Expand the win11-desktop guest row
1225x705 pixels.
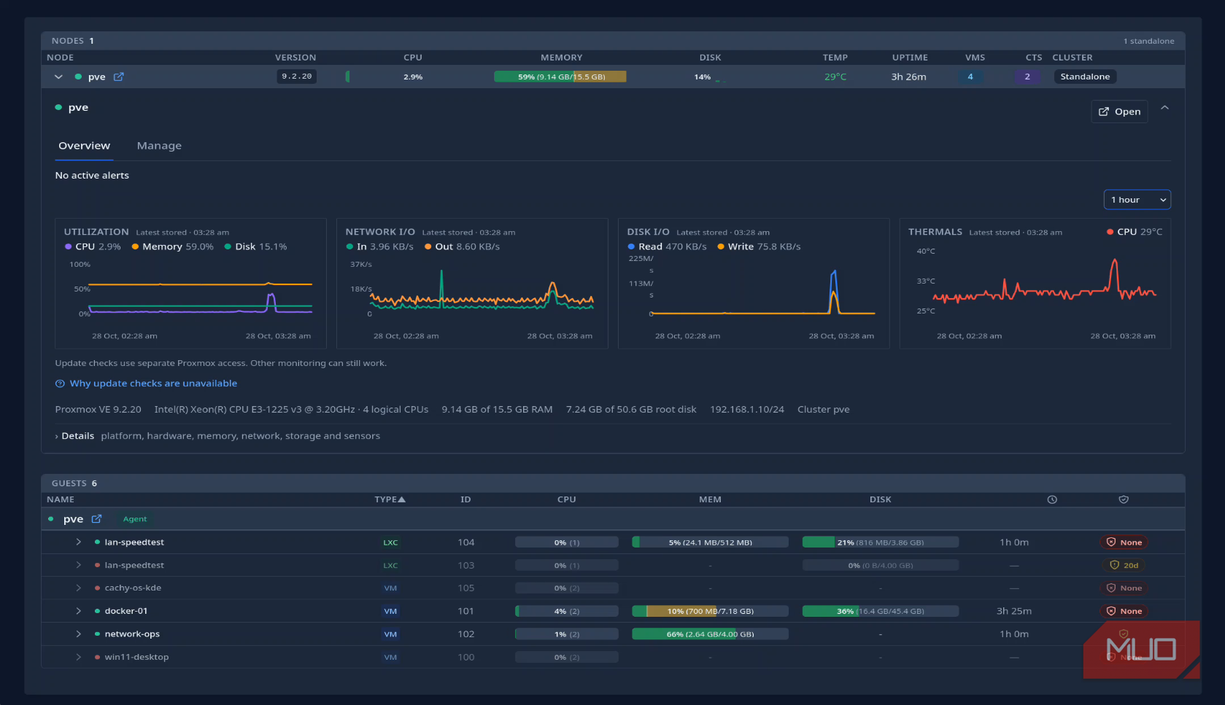(x=78, y=657)
